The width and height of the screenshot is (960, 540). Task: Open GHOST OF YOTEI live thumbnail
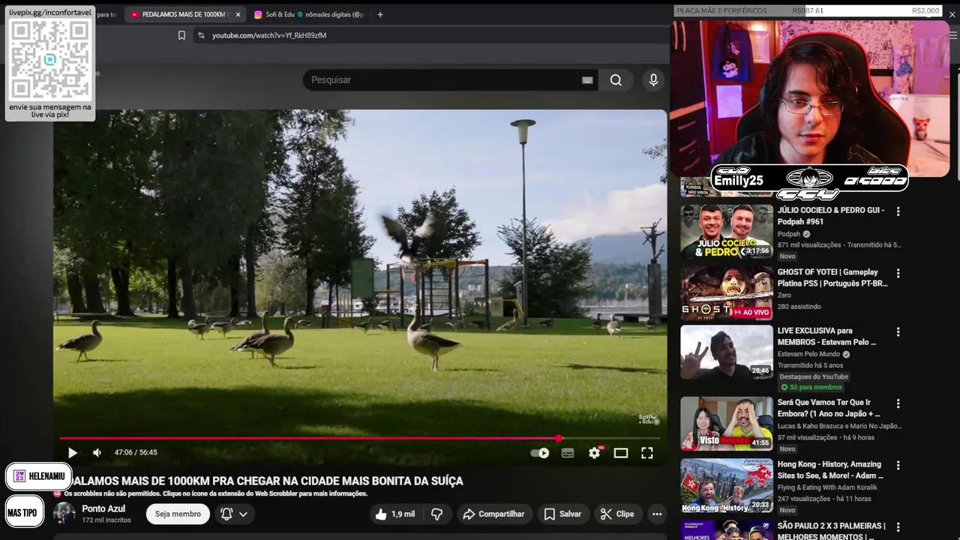tap(727, 292)
